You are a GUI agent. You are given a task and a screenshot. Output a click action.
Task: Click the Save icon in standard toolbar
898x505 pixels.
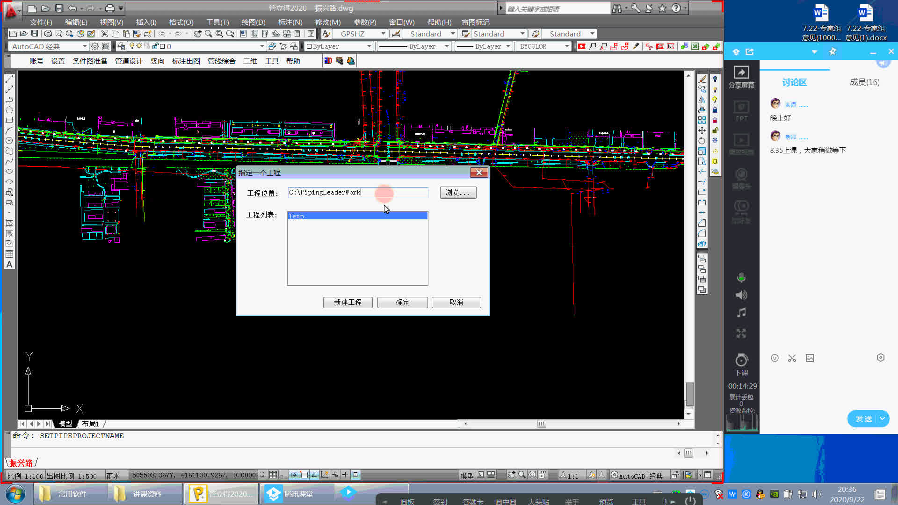click(35, 34)
